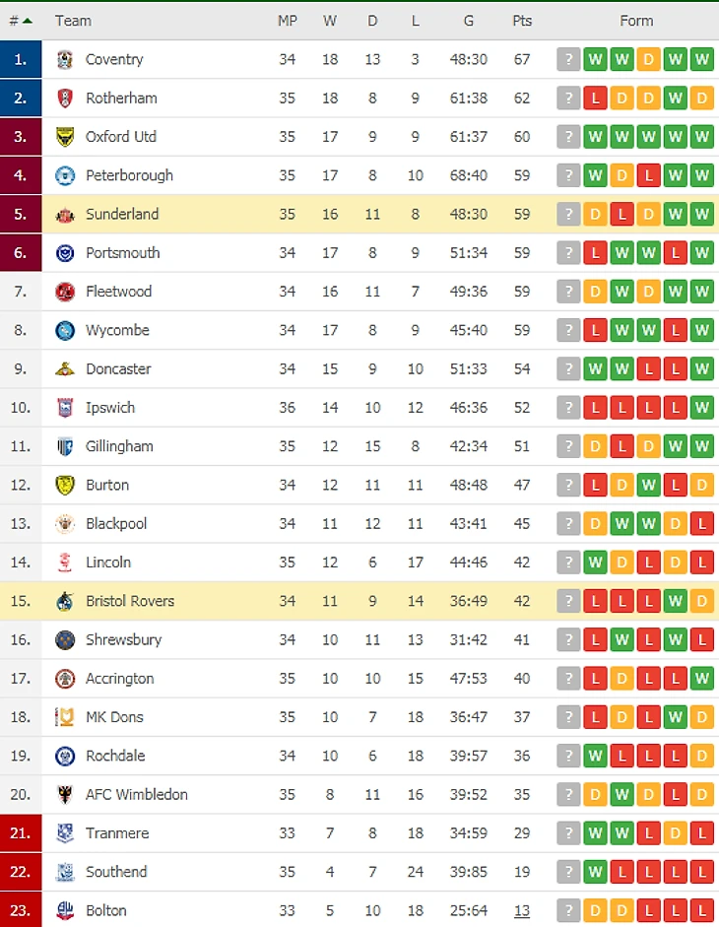Click the MK Dons club crest icon
This screenshot has width=719, height=927.
click(65, 717)
